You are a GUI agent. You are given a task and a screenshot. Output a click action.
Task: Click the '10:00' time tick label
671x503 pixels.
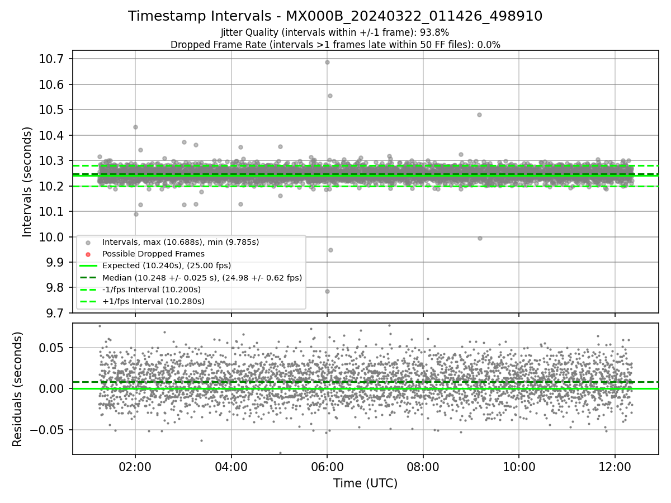click(519, 467)
